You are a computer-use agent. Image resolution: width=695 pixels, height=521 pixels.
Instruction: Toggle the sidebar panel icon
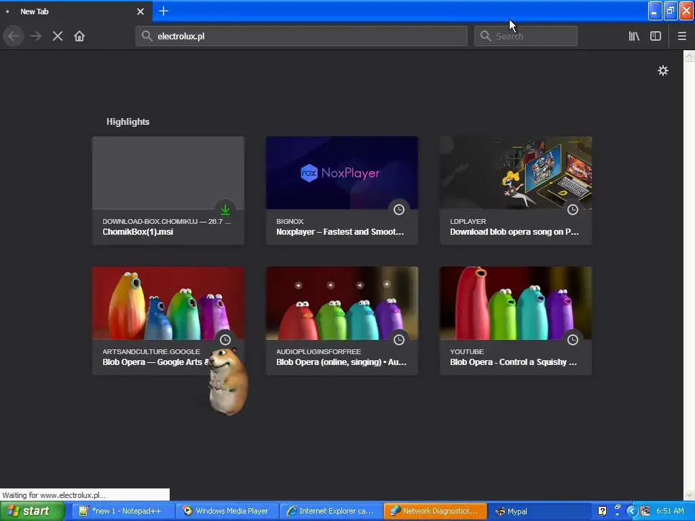[656, 36]
